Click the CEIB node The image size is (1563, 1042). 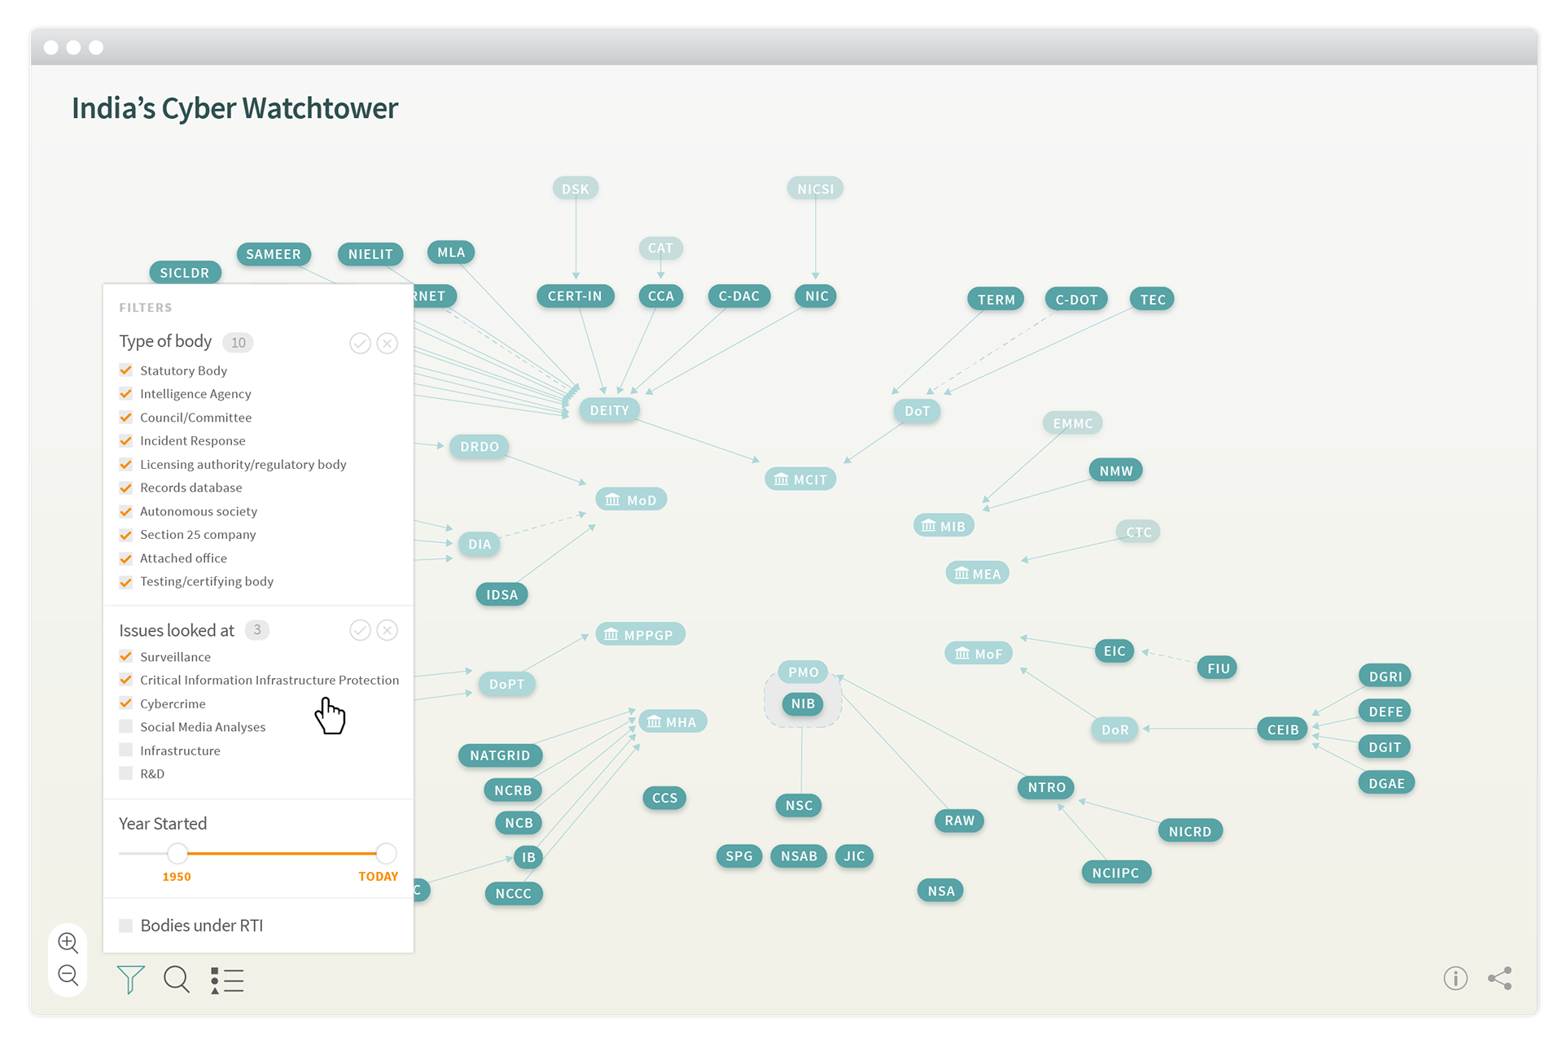pyautogui.click(x=1282, y=729)
